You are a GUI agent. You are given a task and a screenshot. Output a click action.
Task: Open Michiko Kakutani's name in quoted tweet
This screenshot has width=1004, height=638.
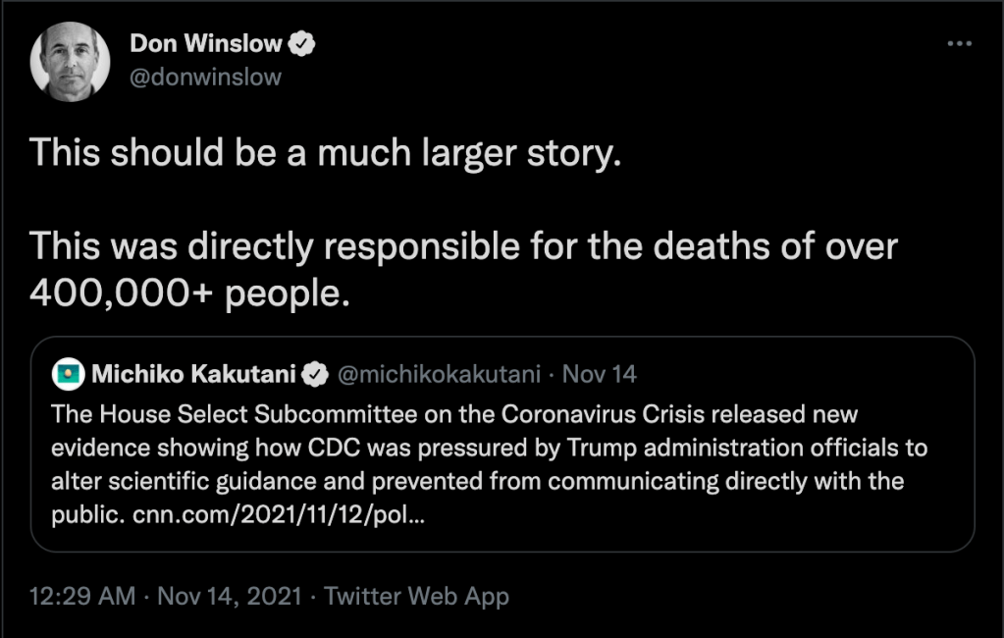click(x=195, y=374)
